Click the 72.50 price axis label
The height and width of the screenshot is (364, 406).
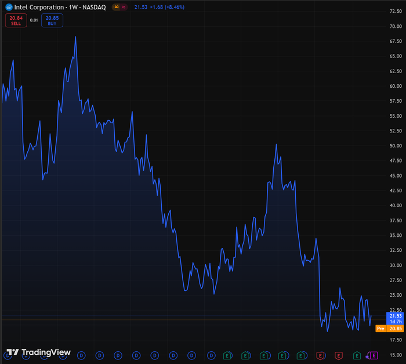(396, 11)
